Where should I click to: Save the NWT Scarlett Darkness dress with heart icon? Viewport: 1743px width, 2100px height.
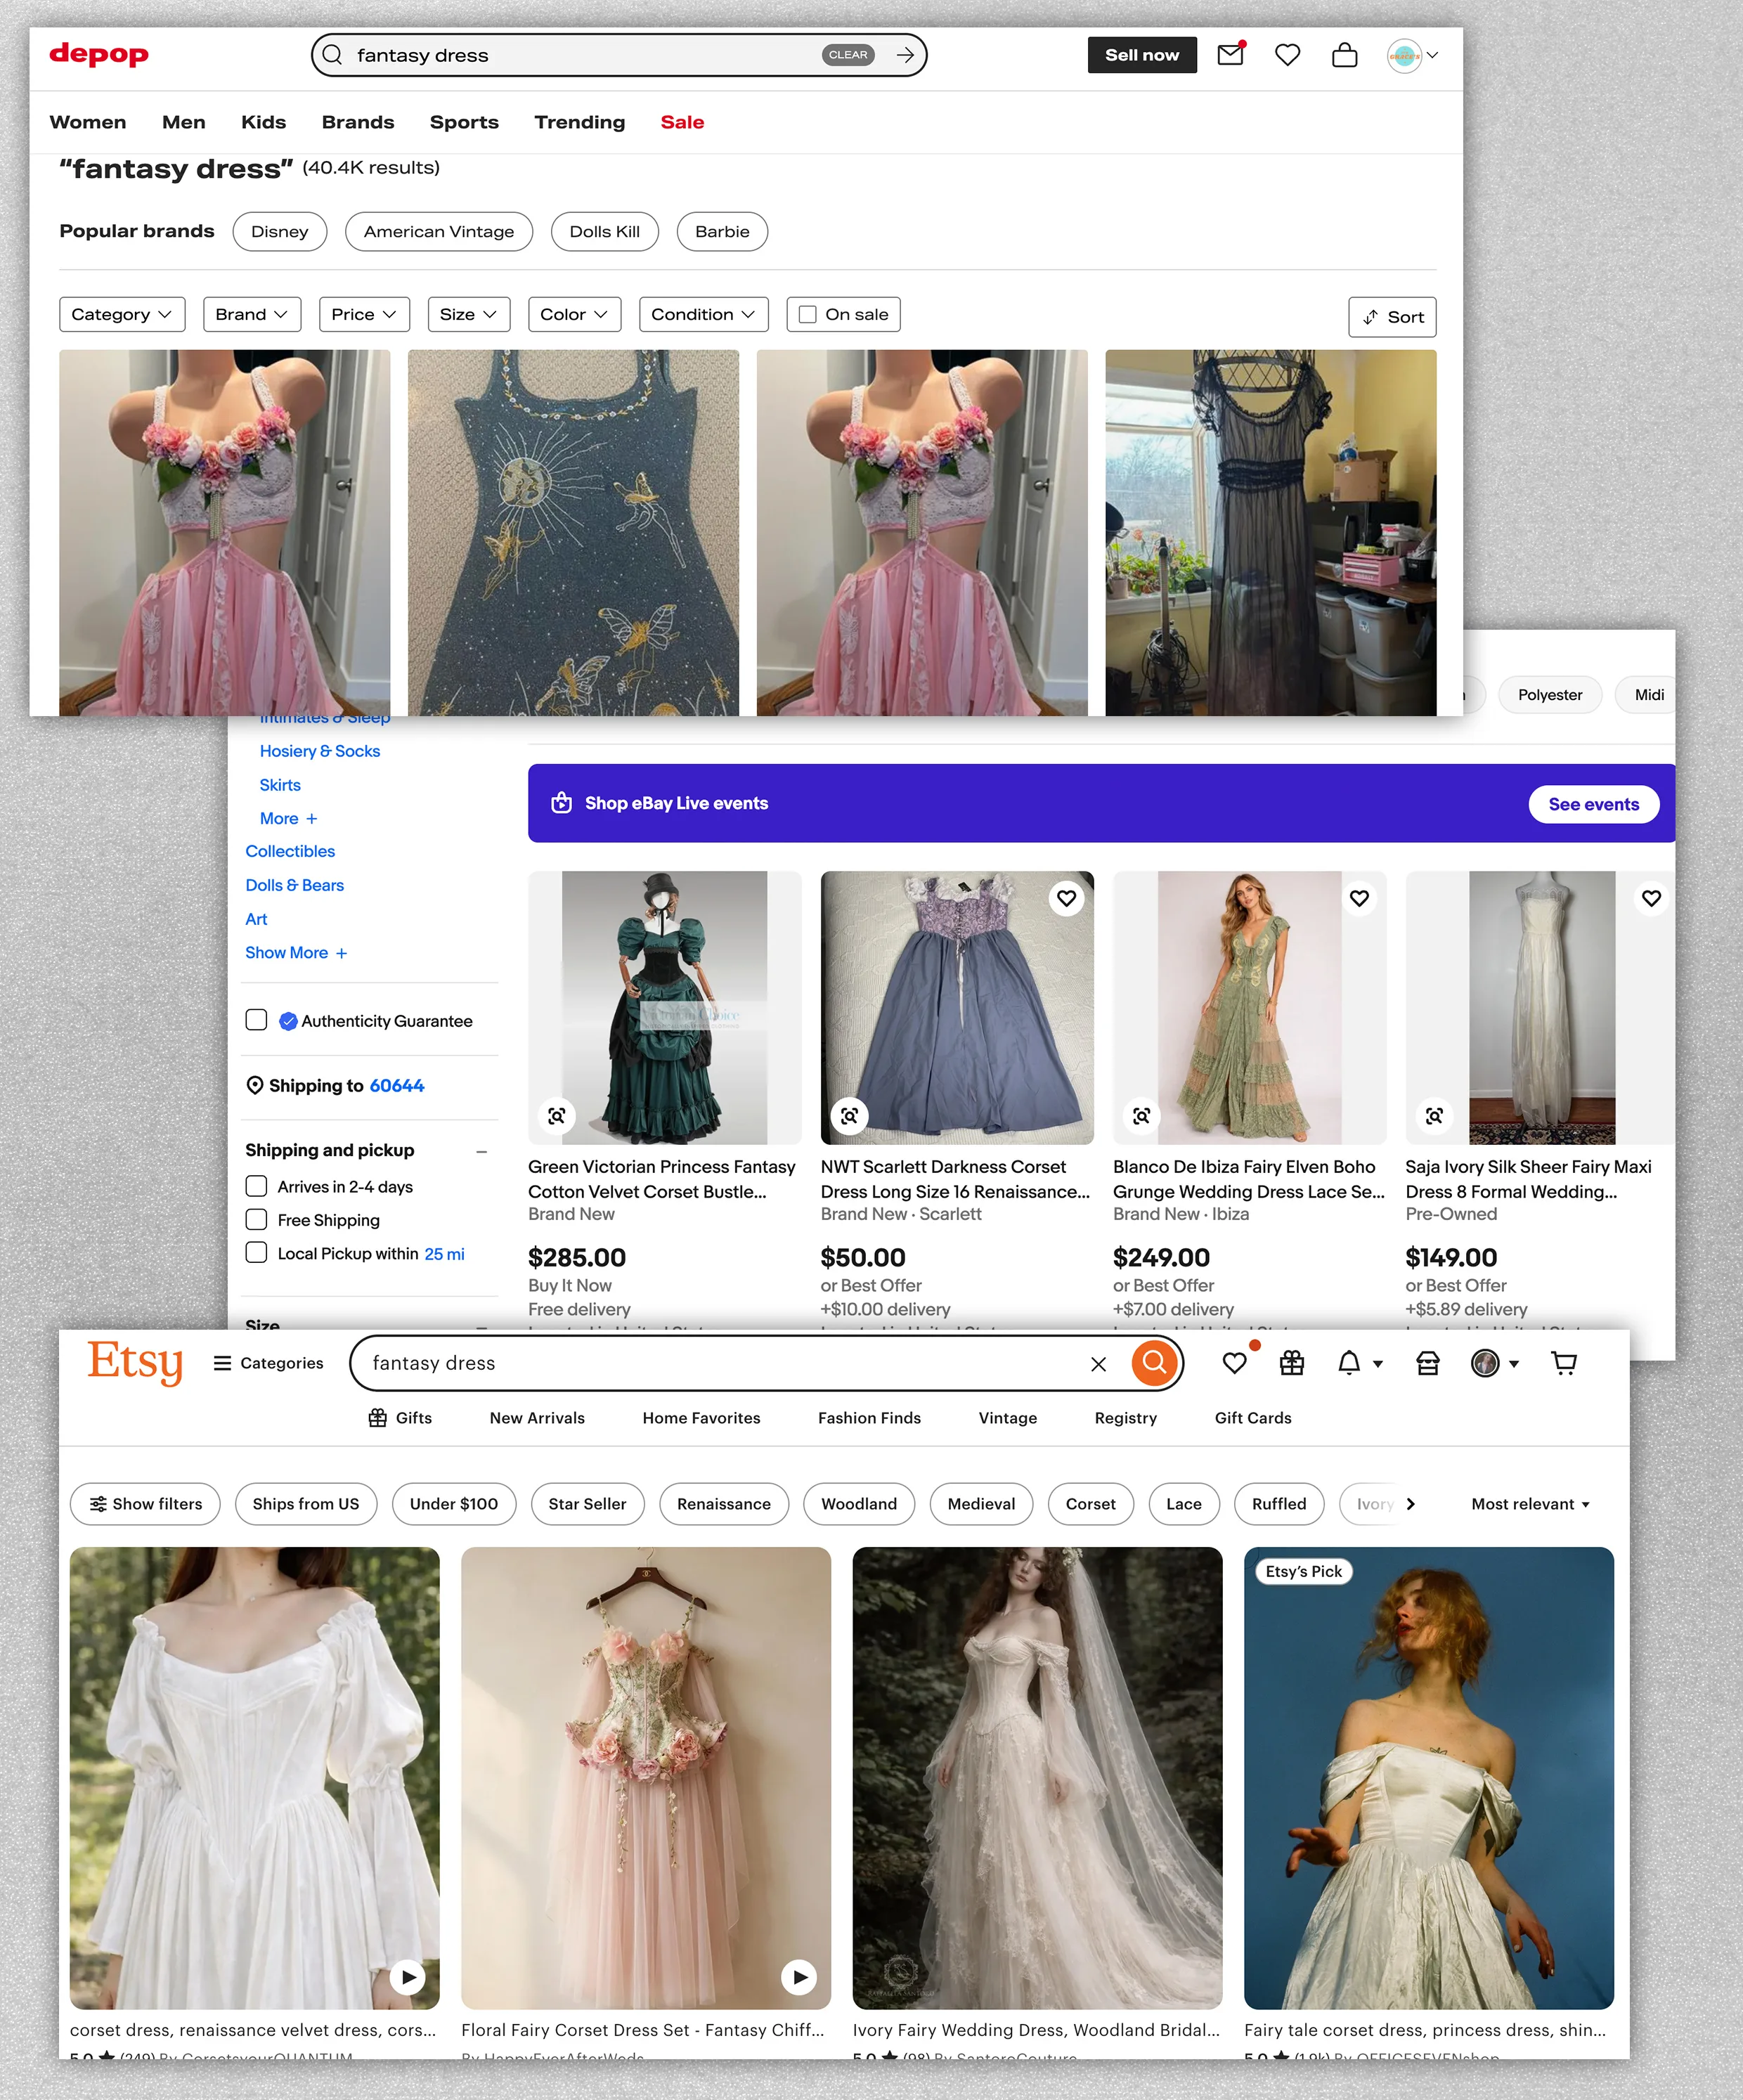pyautogui.click(x=1066, y=898)
